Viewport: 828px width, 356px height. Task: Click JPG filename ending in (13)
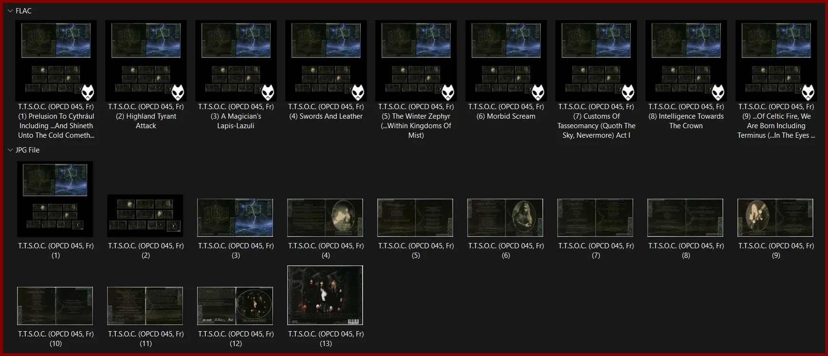pos(326,339)
